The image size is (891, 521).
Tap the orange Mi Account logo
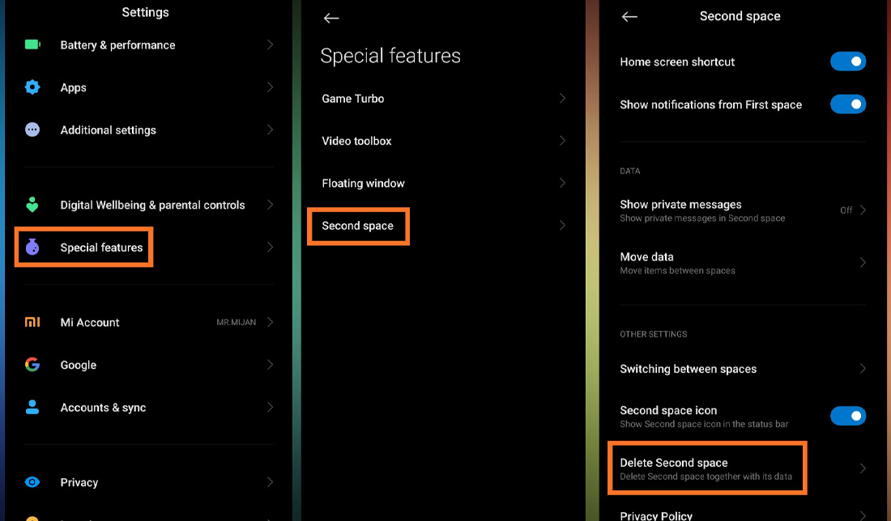coord(32,322)
